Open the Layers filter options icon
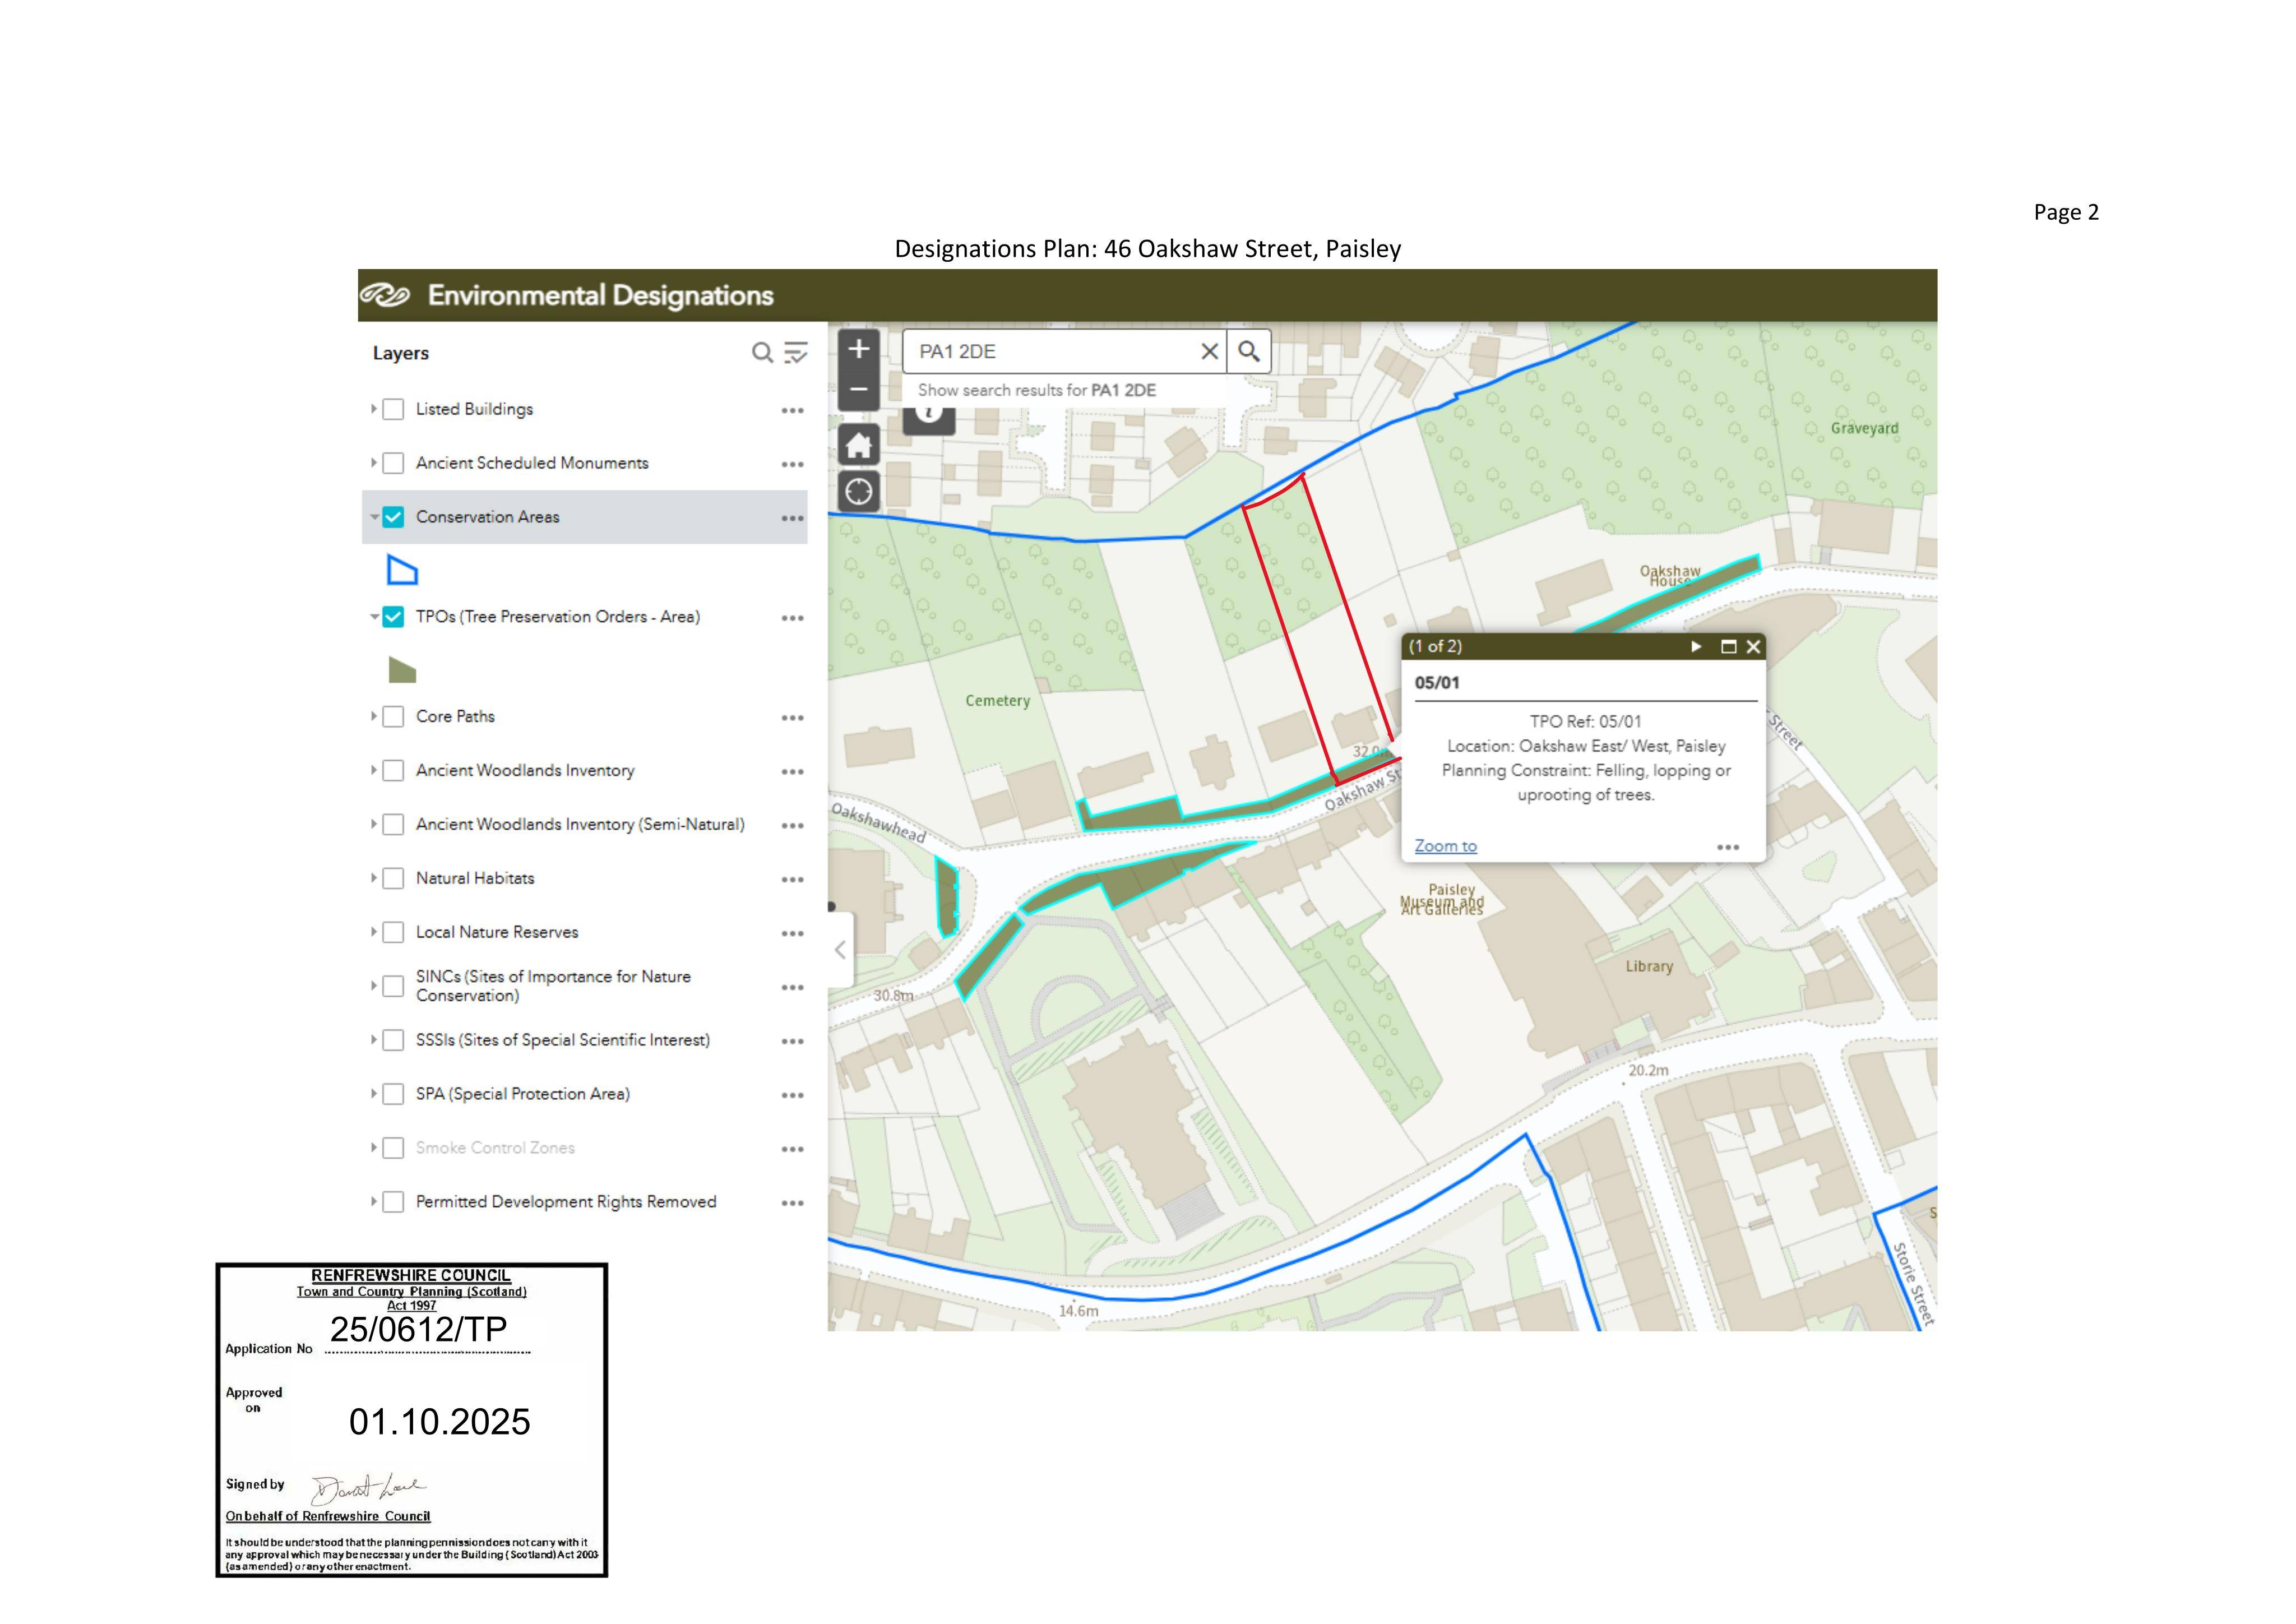Image resolution: width=2296 pixels, height=1624 pixels. [x=796, y=353]
